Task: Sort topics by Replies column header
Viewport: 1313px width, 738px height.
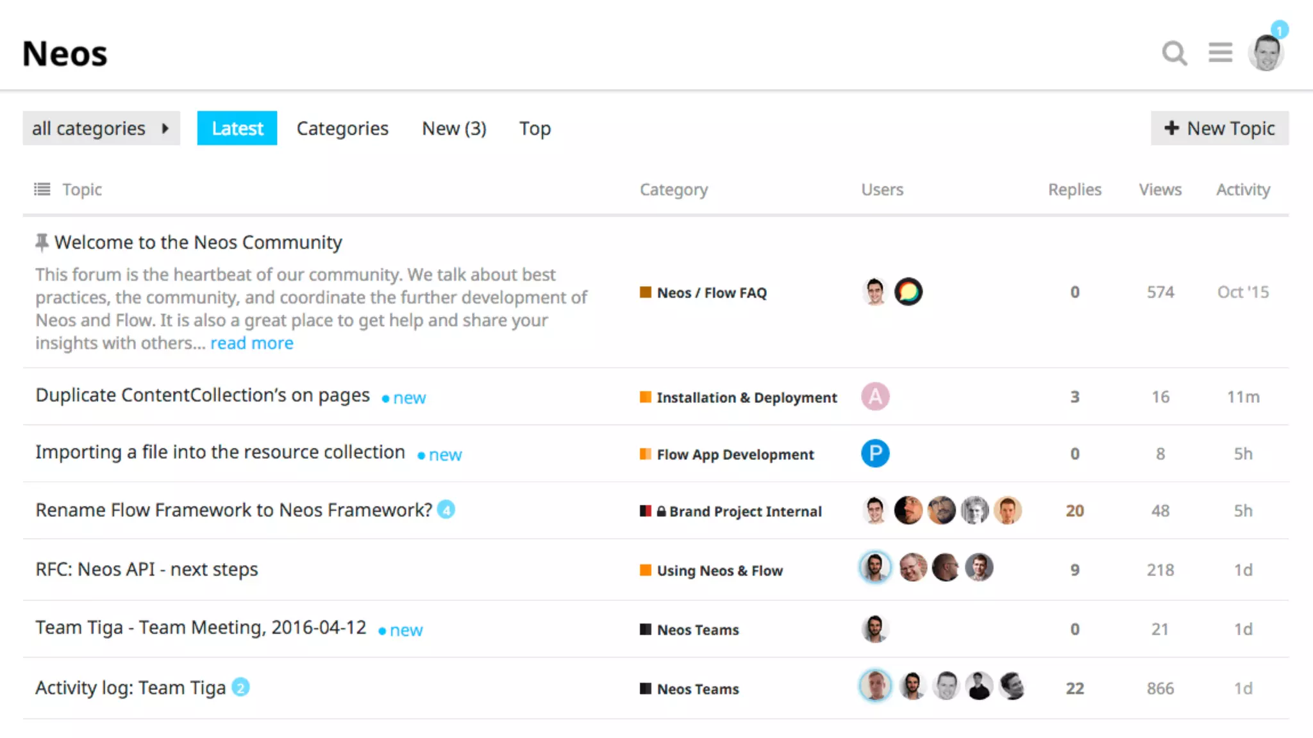Action: (1075, 190)
